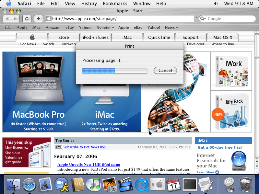Open the Window menu

click(142, 4)
